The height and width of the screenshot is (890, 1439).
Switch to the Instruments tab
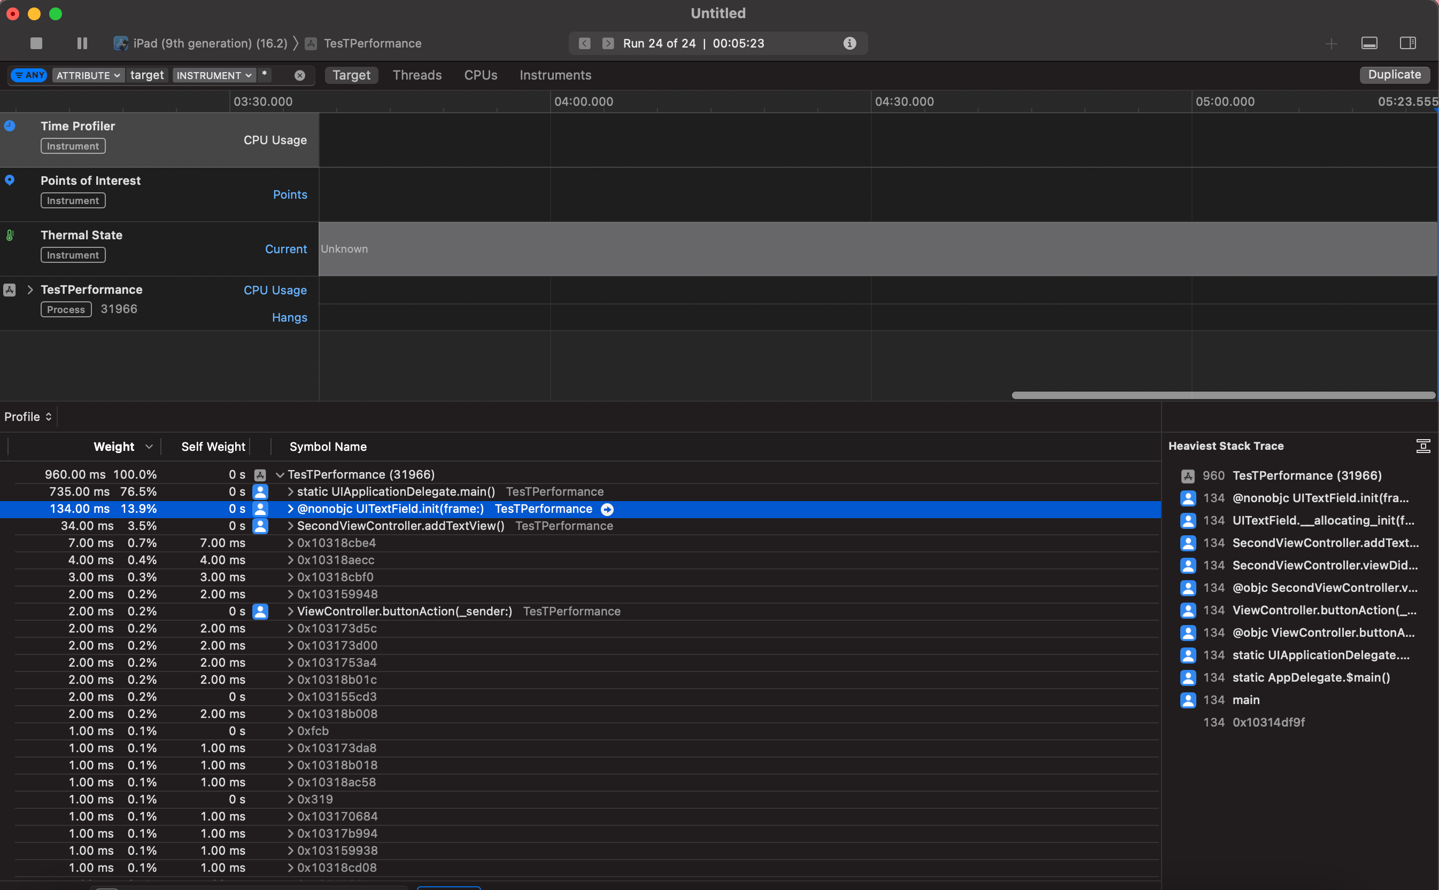click(x=555, y=75)
